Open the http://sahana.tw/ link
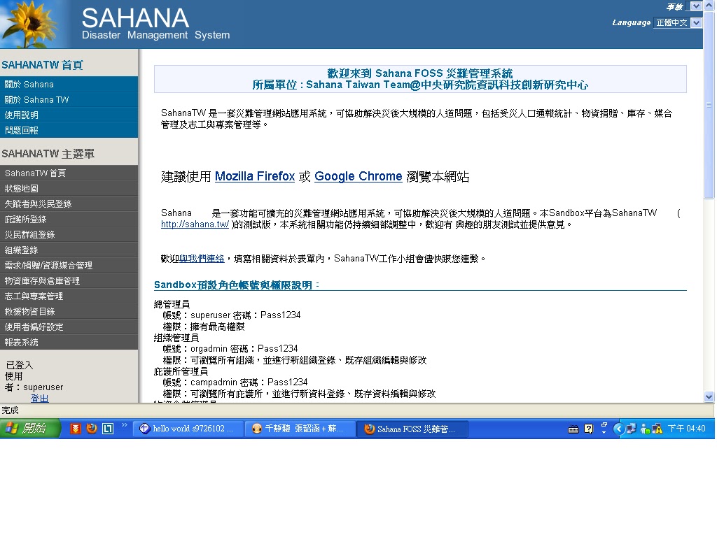This screenshot has width=717, height=537. pyautogui.click(x=195, y=224)
